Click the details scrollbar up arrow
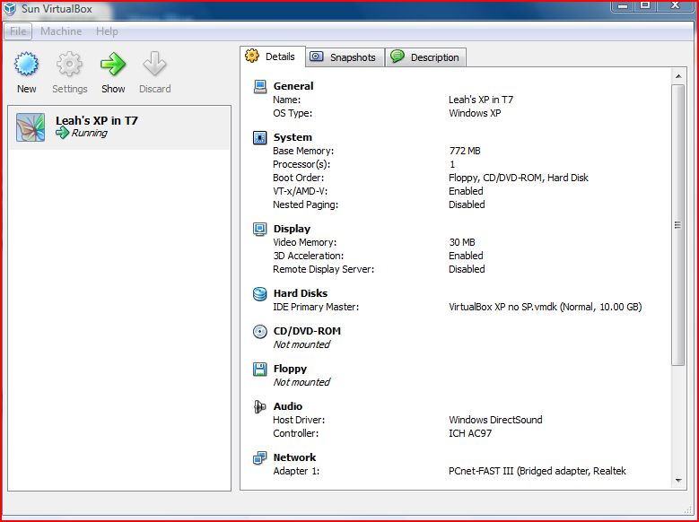This screenshot has width=699, height=522. point(678,76)
